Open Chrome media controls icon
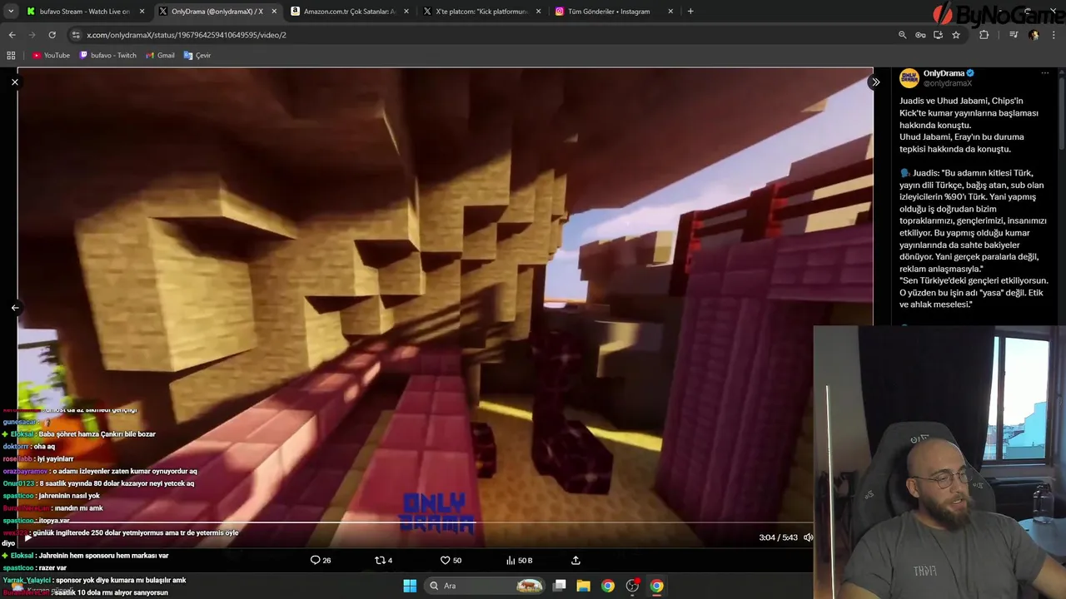Viewport: 1066px width, 599px height. (1014, 35)
